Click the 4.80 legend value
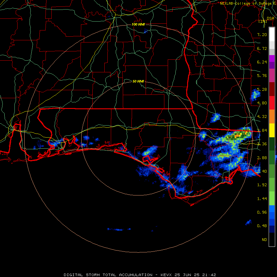The image size is (277, 277). (x=262, y=103)
